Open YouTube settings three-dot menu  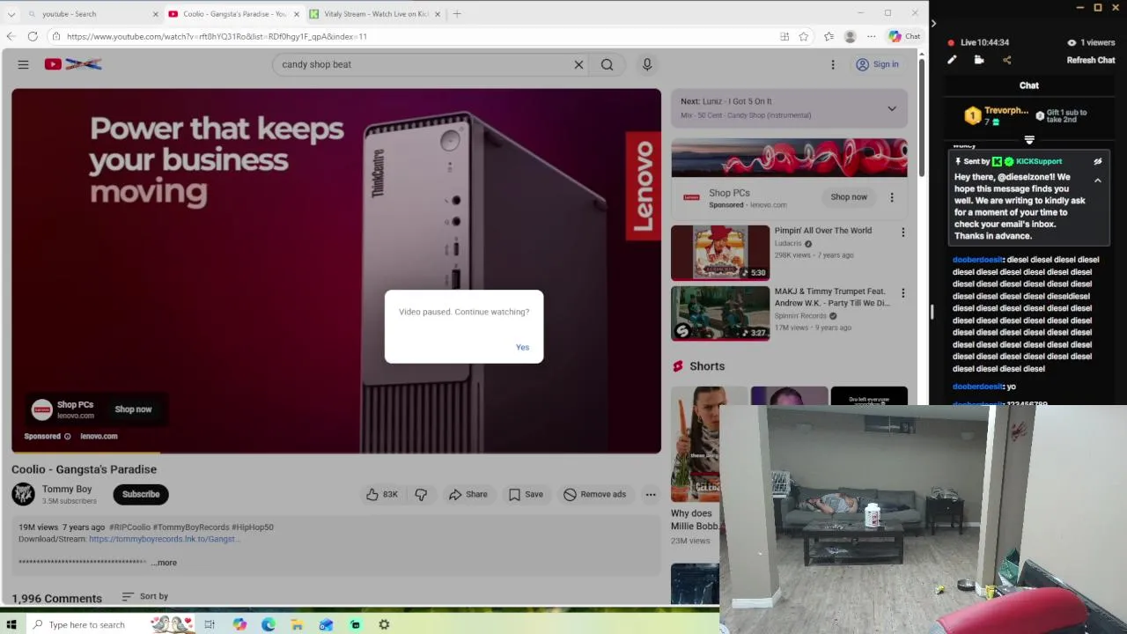833,64
